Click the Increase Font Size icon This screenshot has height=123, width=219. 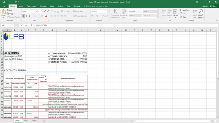tap(45, 12)
